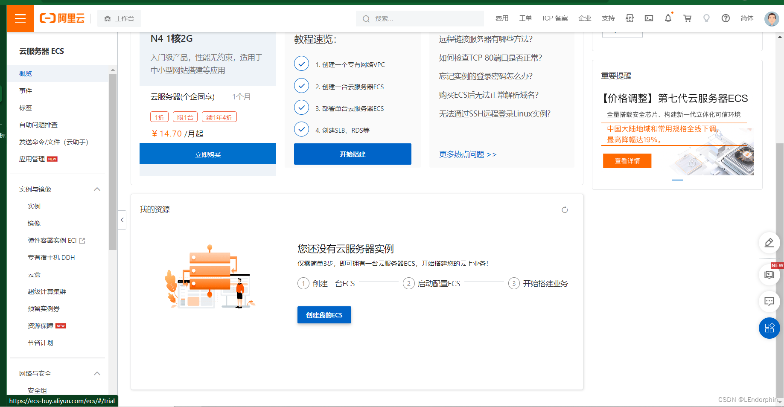Open the 工单 menu
This screenshot has width=784, height=407.
(525, 18)
